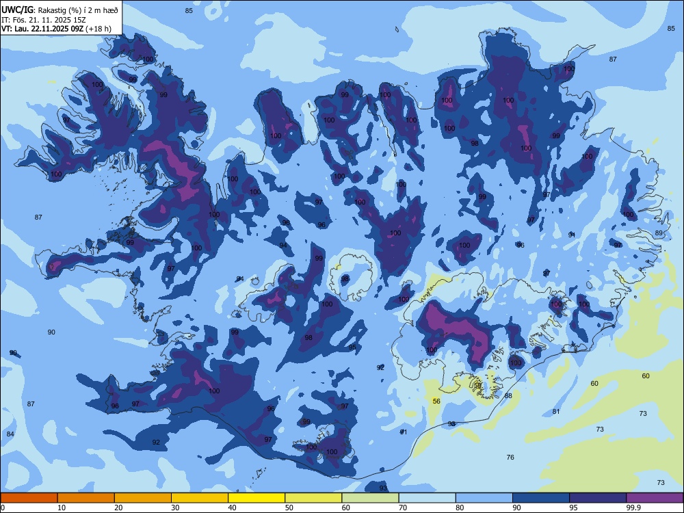684x513 pixels.
Task: Click the pale blue 70–80 legend swatch
Action: tap(427, 498)
